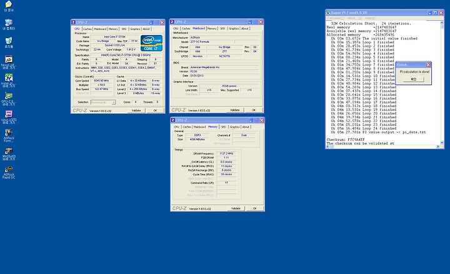Click the 'Loop 24 finished' line in Super PI

(364, 128)
